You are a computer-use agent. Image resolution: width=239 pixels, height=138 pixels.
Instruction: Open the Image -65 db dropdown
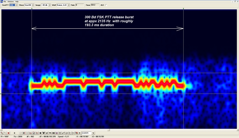pos(50,5)
